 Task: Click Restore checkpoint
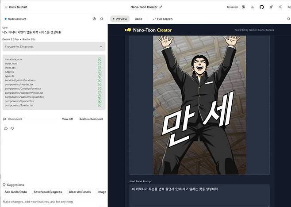91,119
